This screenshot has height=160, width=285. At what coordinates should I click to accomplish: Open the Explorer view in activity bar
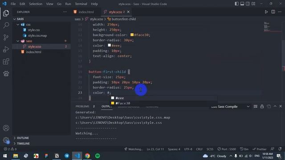[6, 13]
